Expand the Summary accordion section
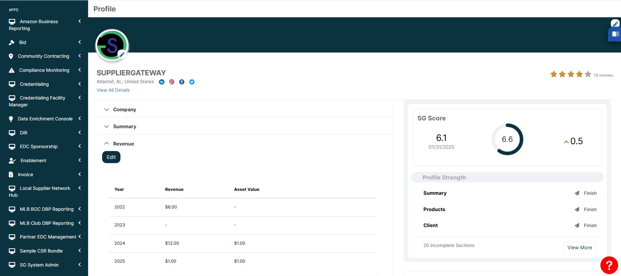 124,127
